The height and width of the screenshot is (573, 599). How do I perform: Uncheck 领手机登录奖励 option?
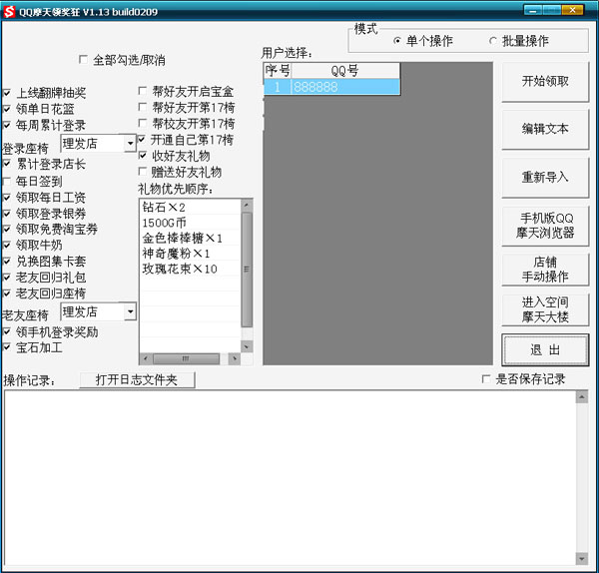tap(7, 331)
